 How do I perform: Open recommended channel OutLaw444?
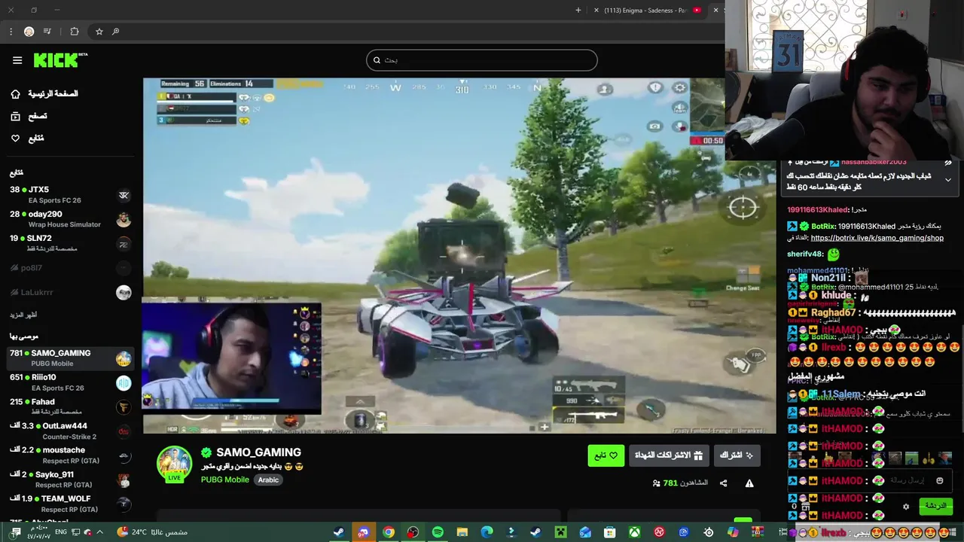point(70,431)
